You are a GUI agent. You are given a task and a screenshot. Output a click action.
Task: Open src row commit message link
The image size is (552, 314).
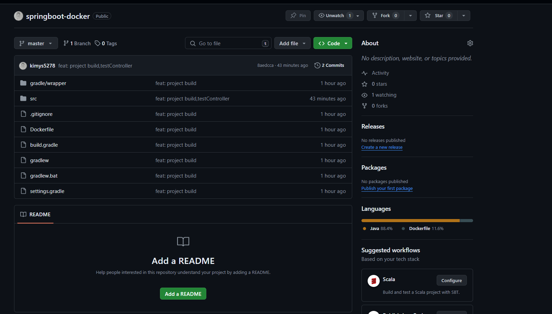coord(192,99)
